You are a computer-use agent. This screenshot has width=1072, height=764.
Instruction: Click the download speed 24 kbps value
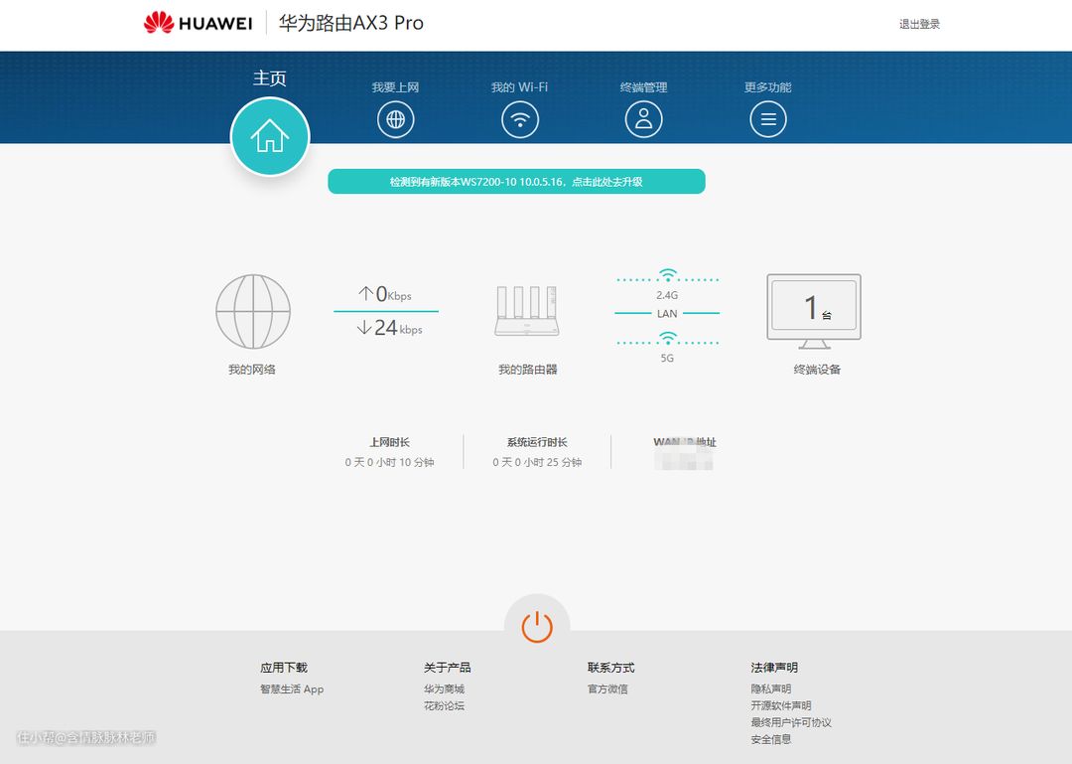[389, 328]
